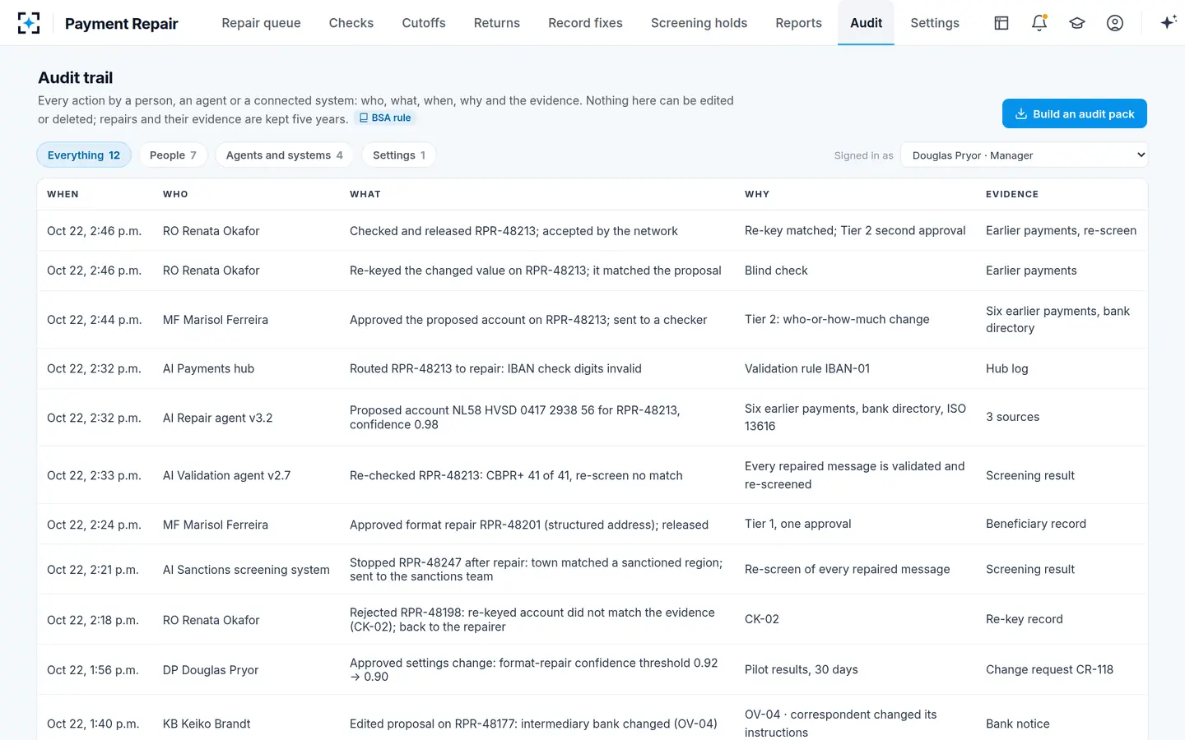Image resolution: width=1185 pixels, height=740 pixels.
Task: Apply the Settings 1 filter pill
Action: (x=399, y=155)
